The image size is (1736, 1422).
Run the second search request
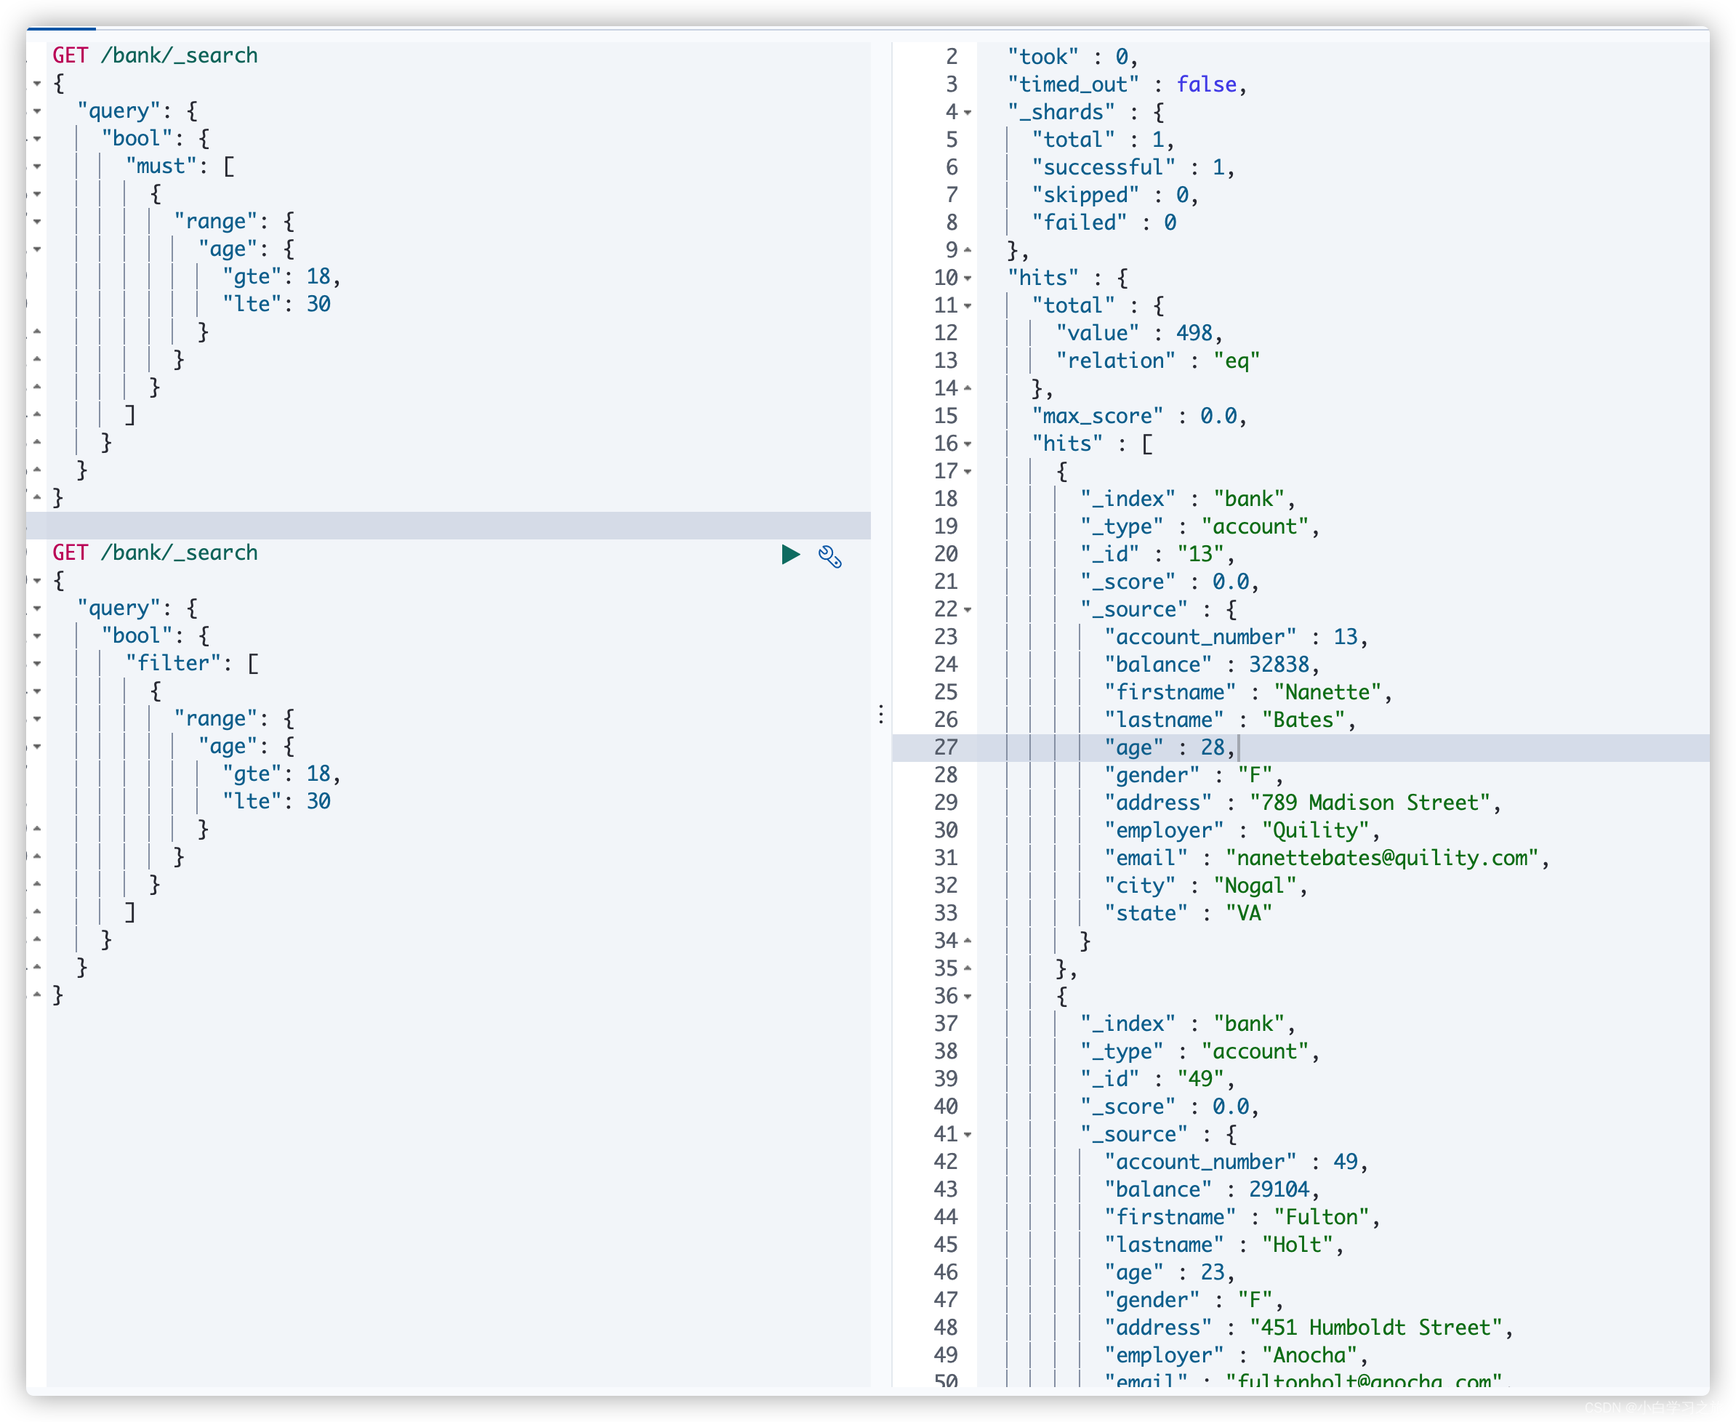[790, 555]
